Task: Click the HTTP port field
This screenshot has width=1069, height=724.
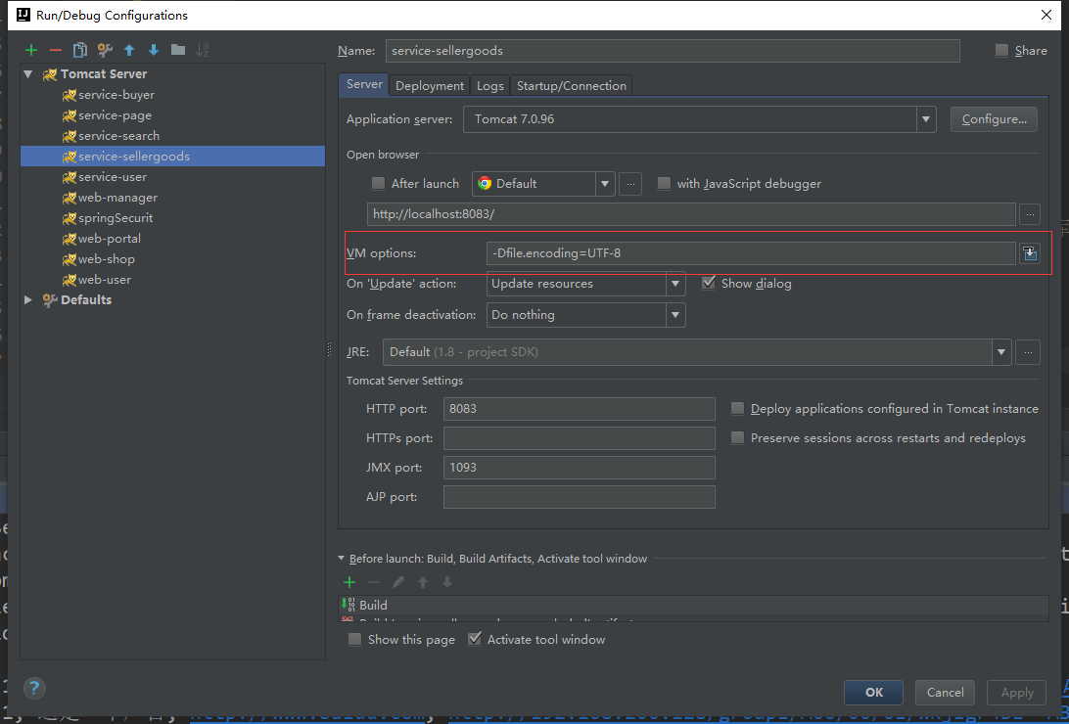Action: tap(579, 409)
